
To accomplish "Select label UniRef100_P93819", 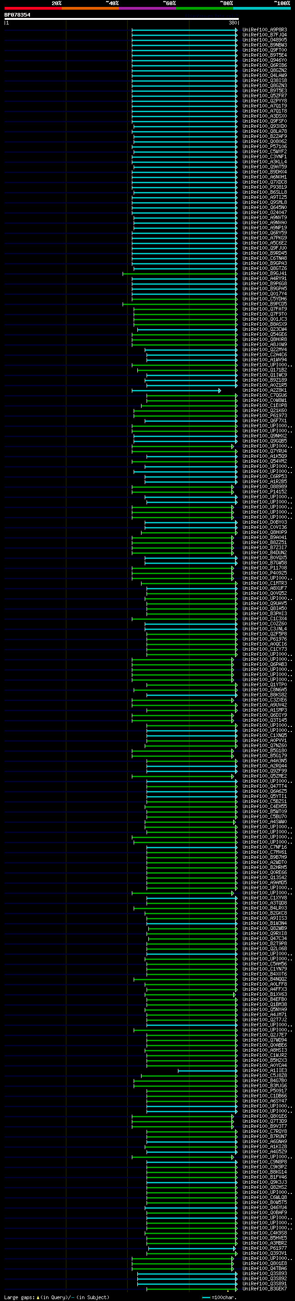I will coord(264,187).
